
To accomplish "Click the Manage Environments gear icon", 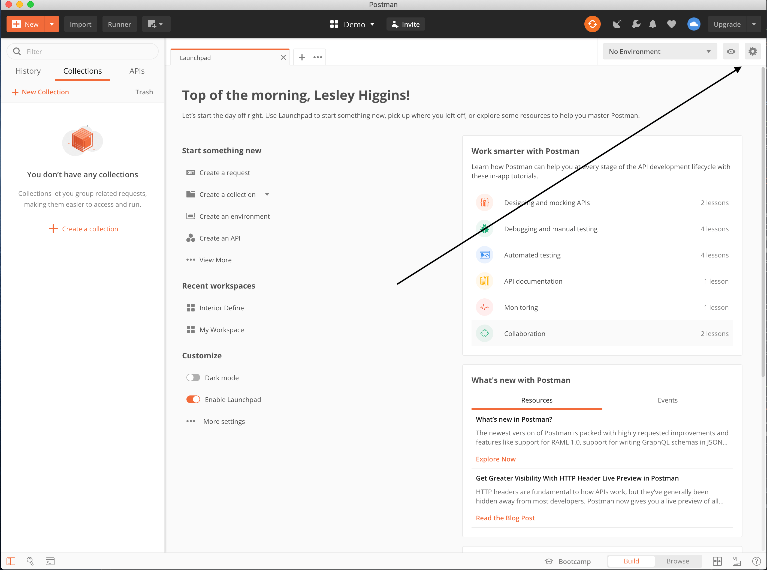I will (752, 52).
